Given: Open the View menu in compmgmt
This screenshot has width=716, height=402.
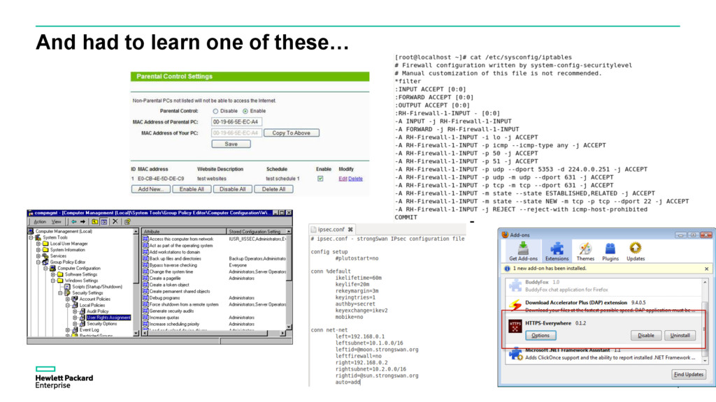Looking at the screenshot, I should [x=56, y=221].
